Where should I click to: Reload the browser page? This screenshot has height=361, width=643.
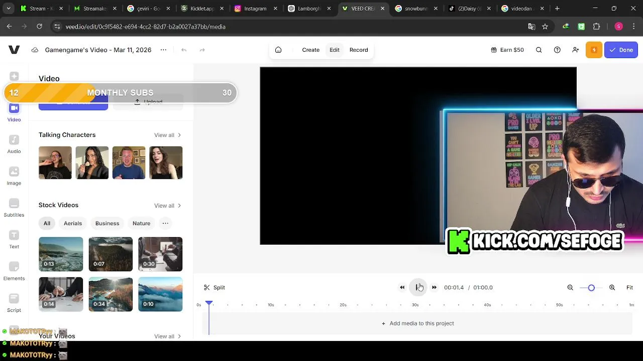pyautogui.click(x=39, y=27)
